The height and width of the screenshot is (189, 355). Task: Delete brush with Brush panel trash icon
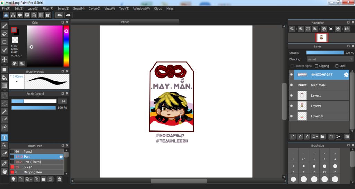59,179
